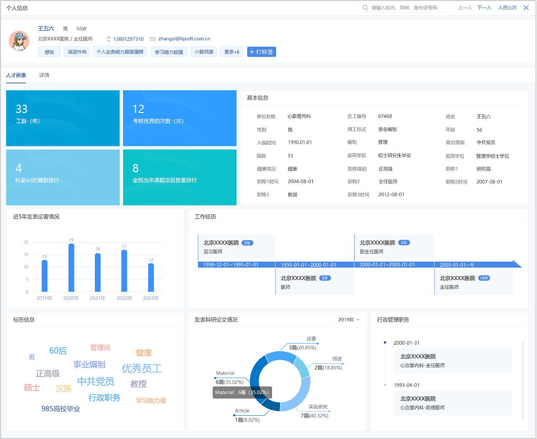Switch to the 详情 tab
The image size is (537, 439).
pos(44,75)
